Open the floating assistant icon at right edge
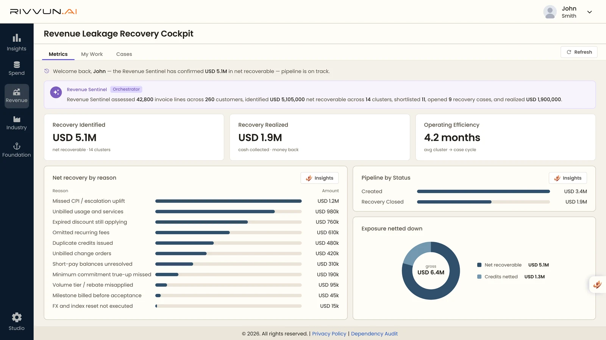Image resolution: width=606 pixels, height=340 pixels. [597, 284]
